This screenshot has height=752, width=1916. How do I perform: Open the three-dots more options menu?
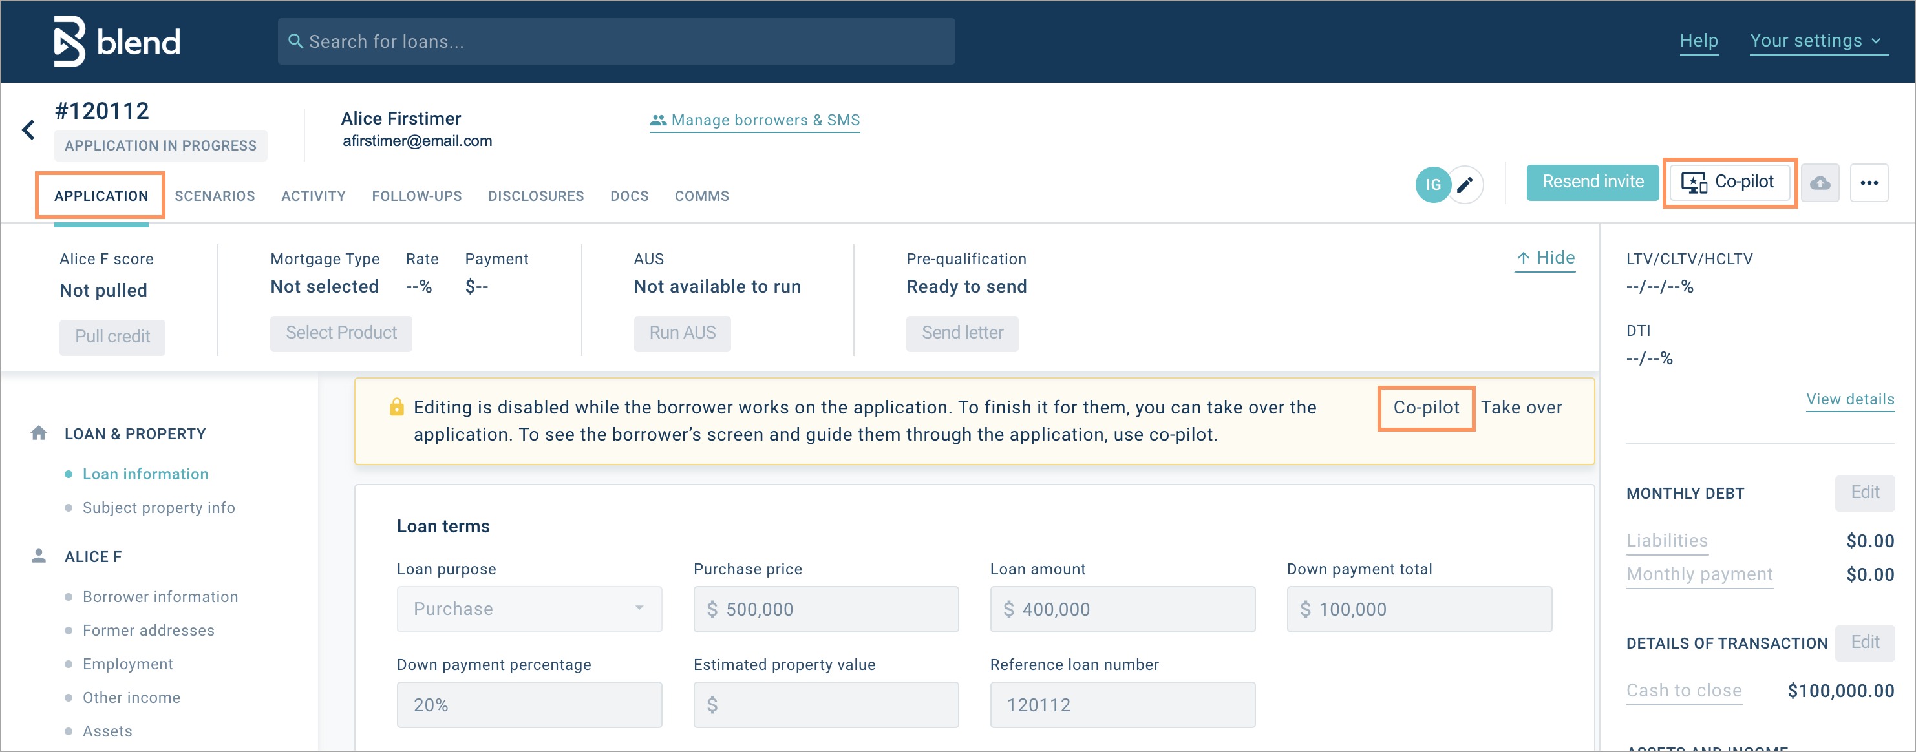click(1868, 183)
